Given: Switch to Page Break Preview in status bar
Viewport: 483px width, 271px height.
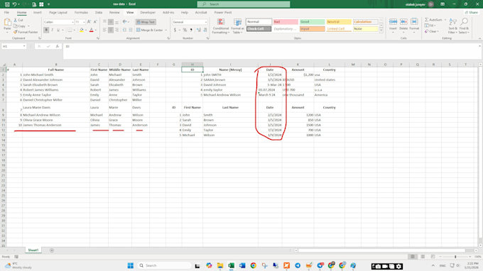Looking at the screenshot, I should click(x=433, y=257).
